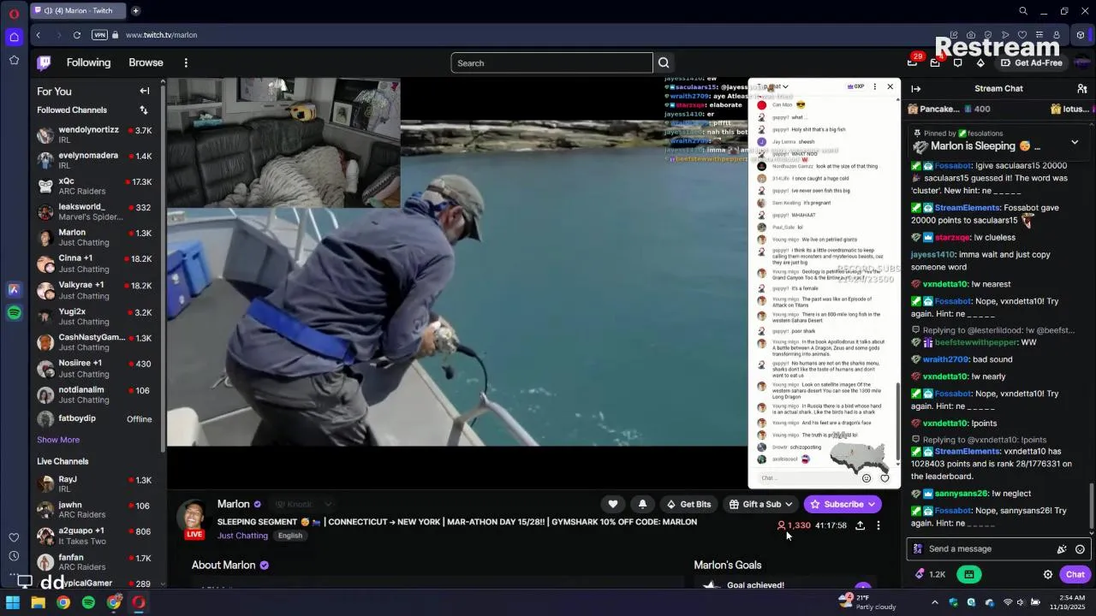This screenshot has height=616, width=1096.
Task: Open the Whispers chat bubble icon
Action: pos(958,62)
